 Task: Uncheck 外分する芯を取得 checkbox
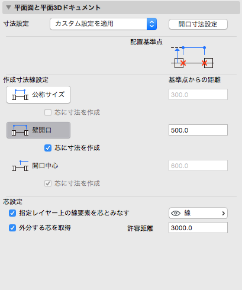click(12, 228)
